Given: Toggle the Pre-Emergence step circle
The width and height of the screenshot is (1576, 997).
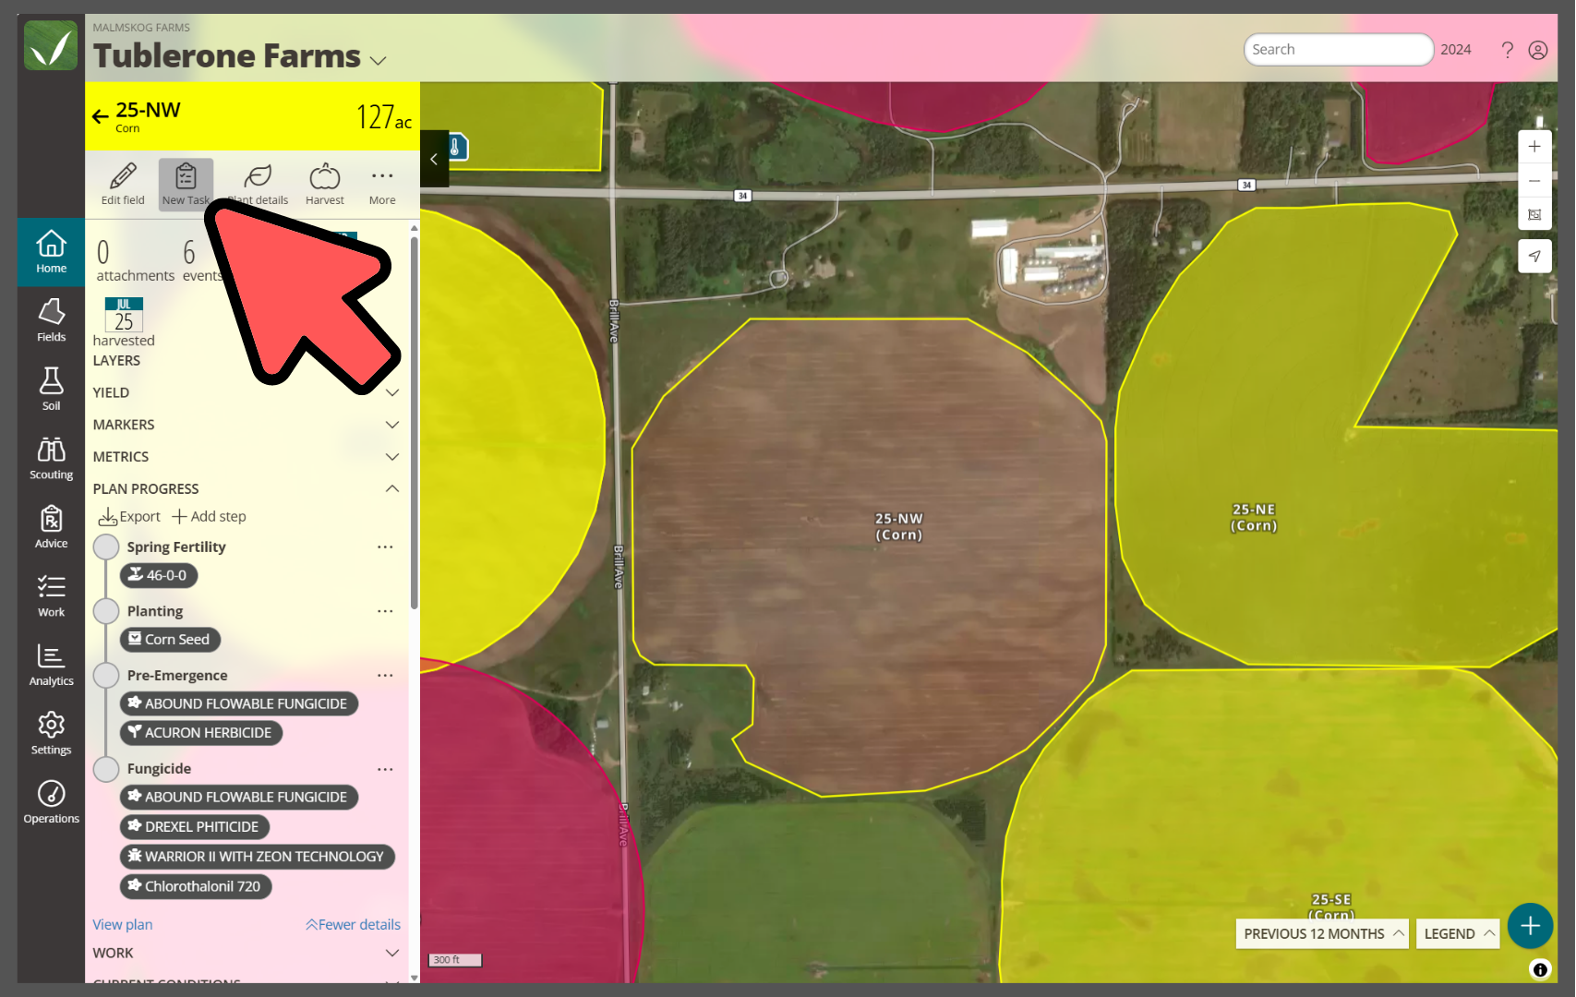Looking at the screenshot, I should point(106,676).
